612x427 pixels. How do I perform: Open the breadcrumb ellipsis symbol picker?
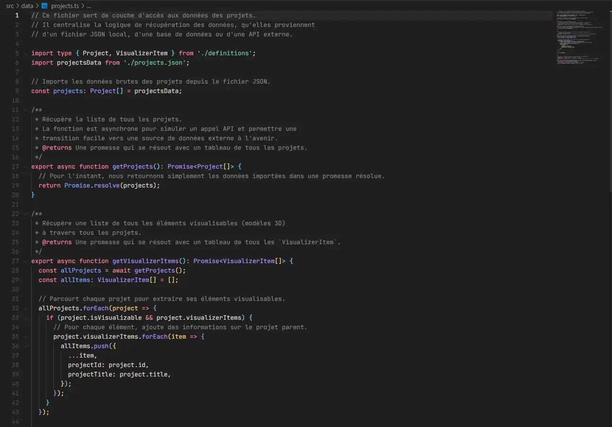click(88, 6)
